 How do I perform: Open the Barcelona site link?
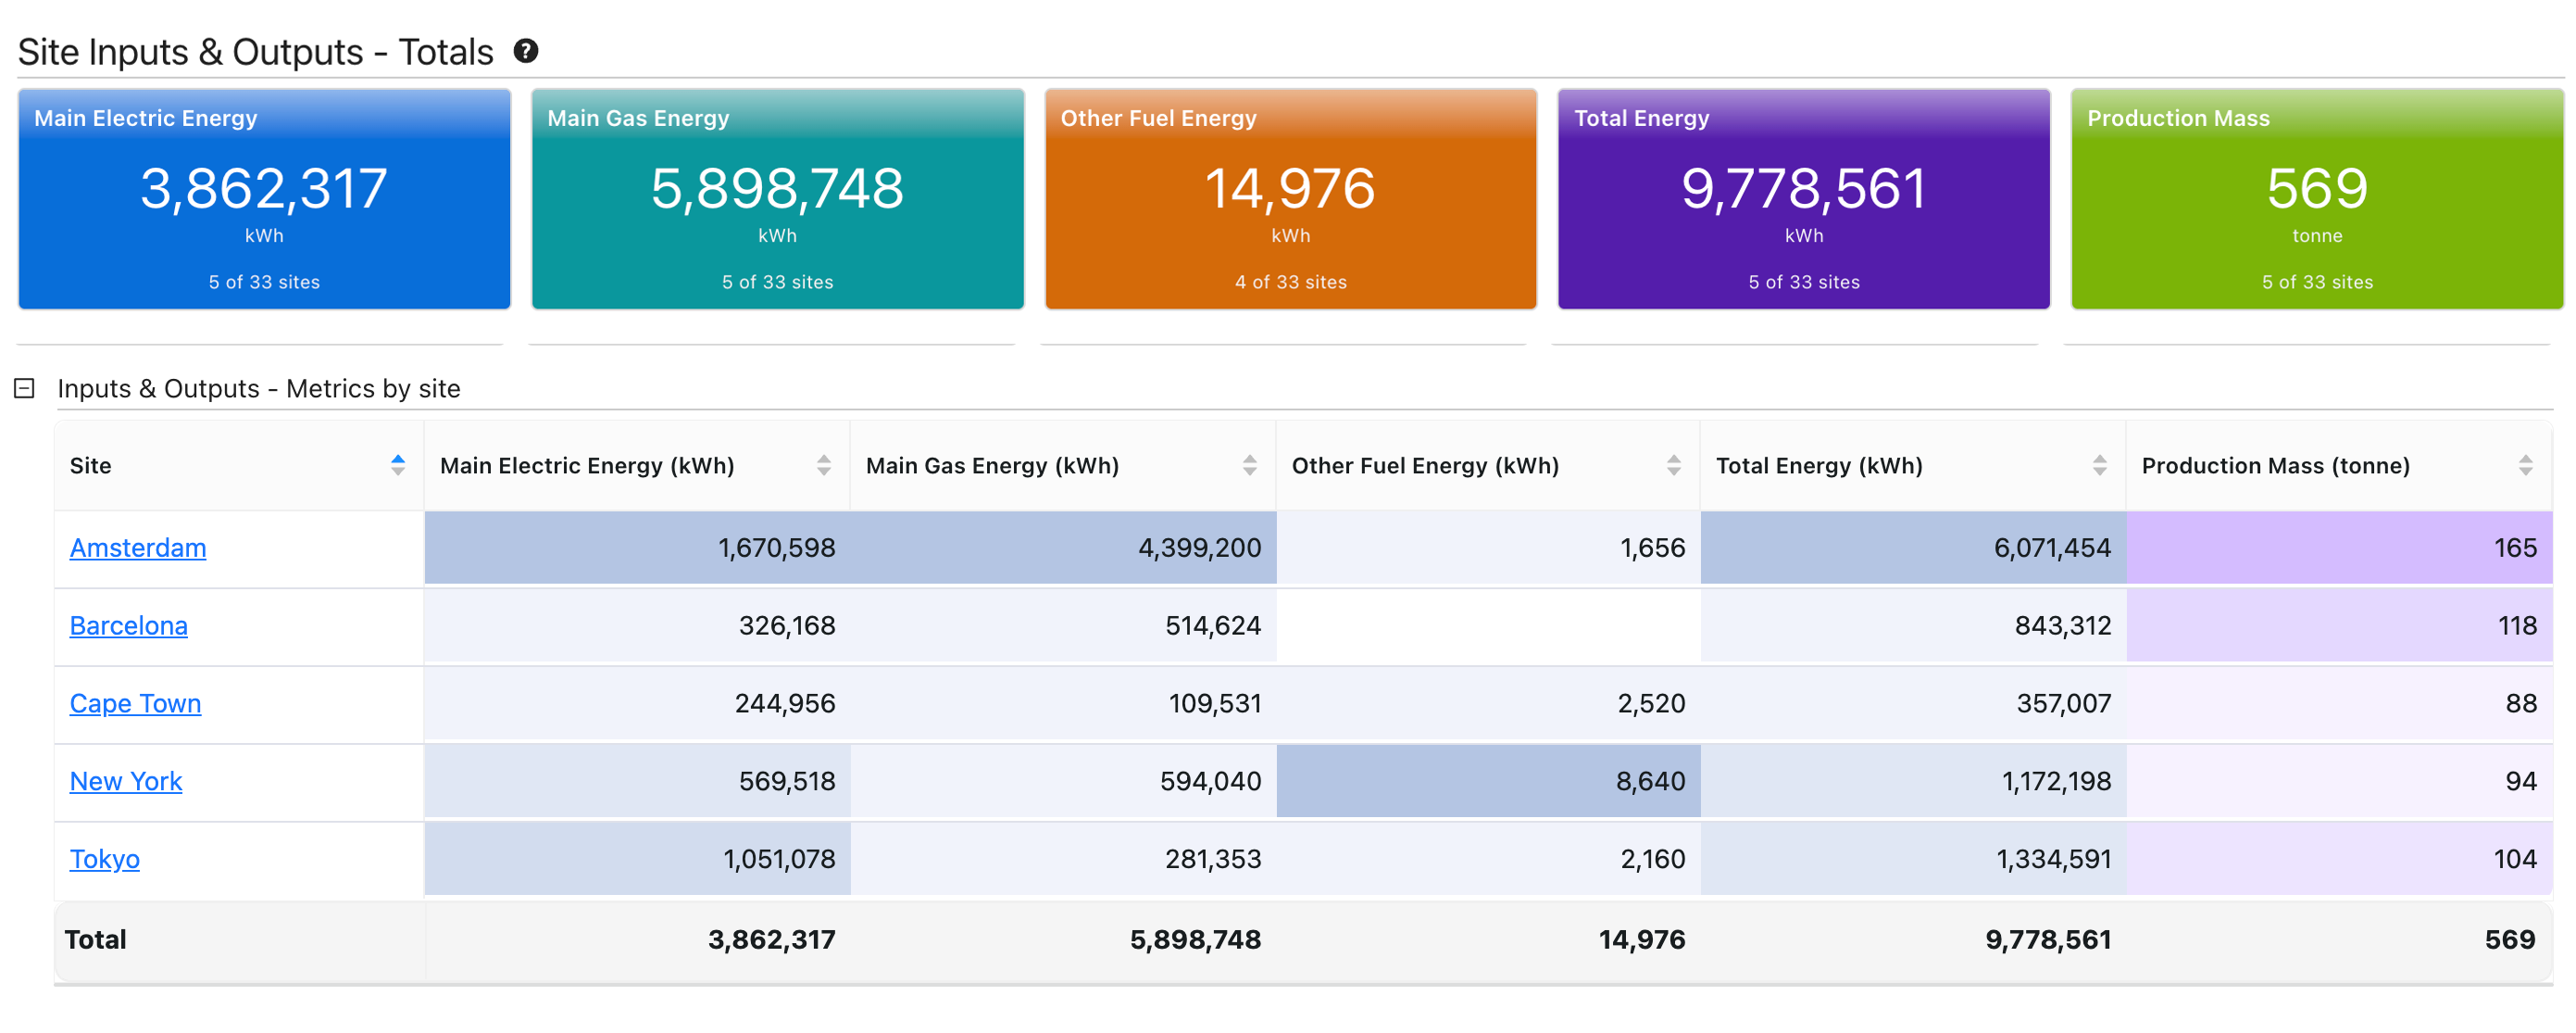(128, 625)
